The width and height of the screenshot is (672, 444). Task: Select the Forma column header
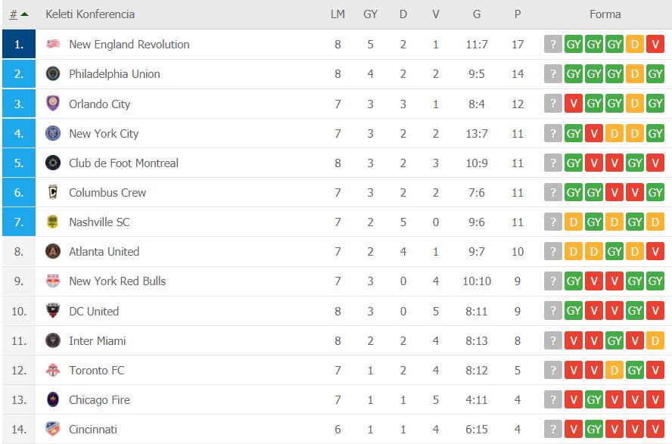[x=605, y=14]
